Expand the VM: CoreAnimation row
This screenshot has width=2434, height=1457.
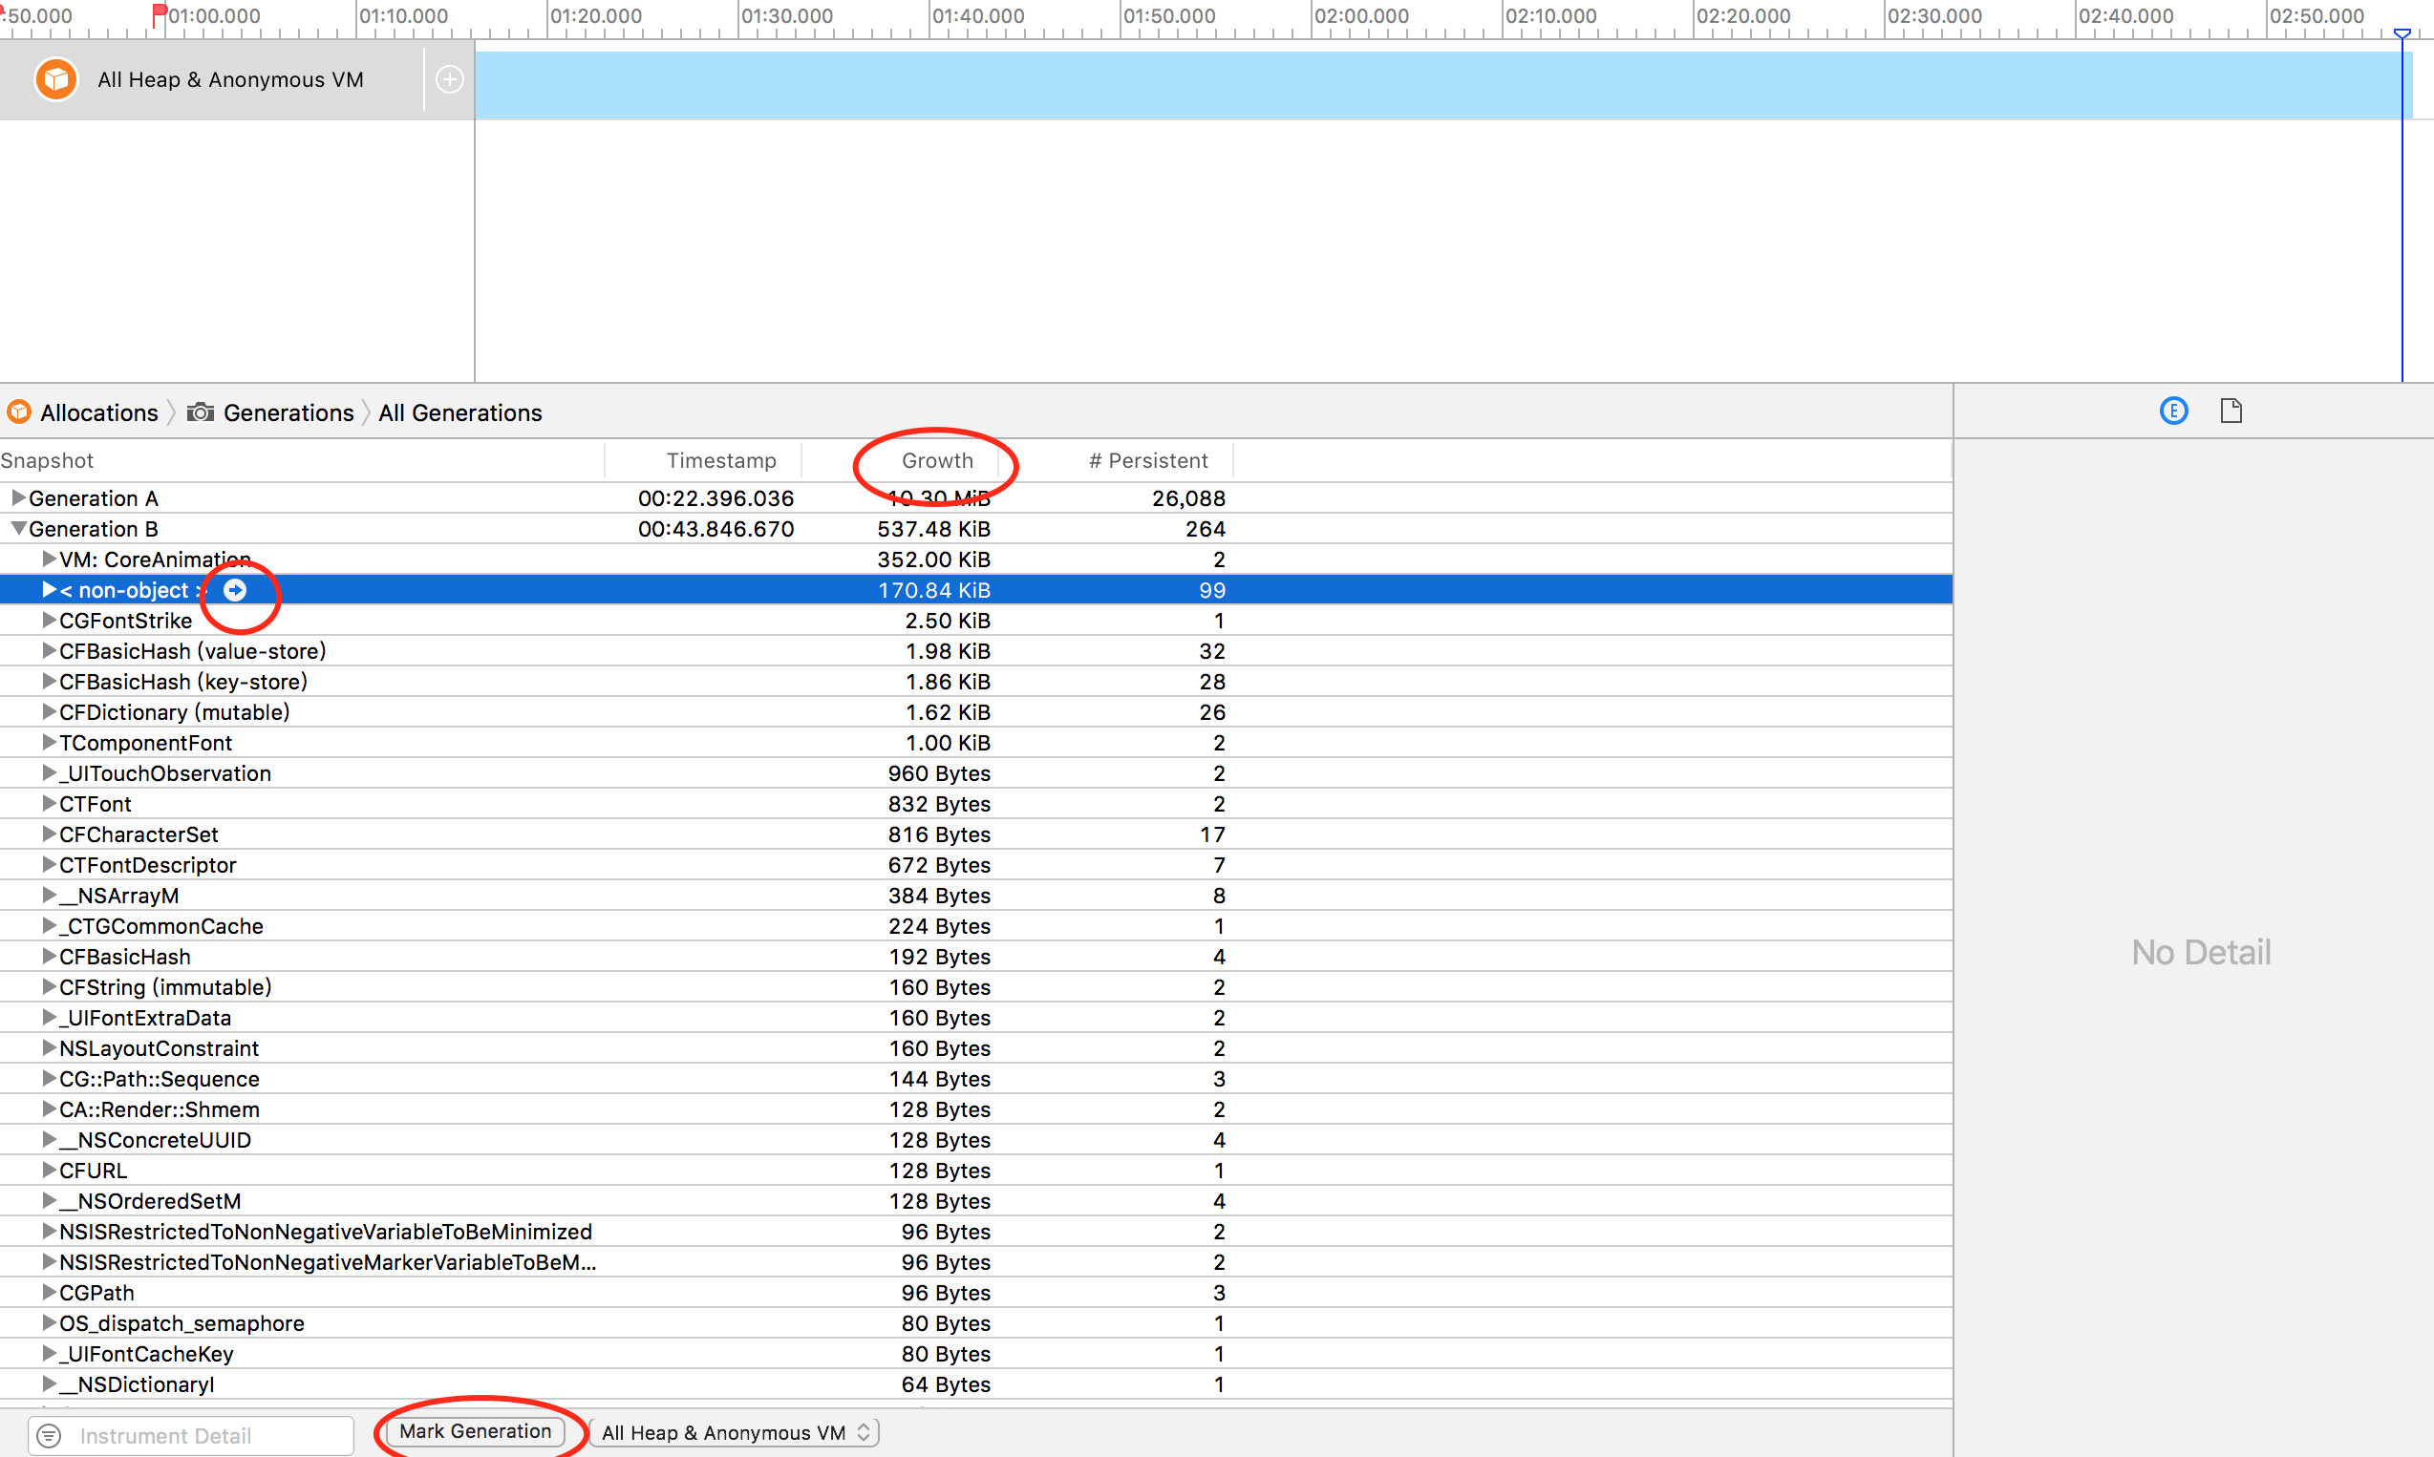tap(48, 559)
